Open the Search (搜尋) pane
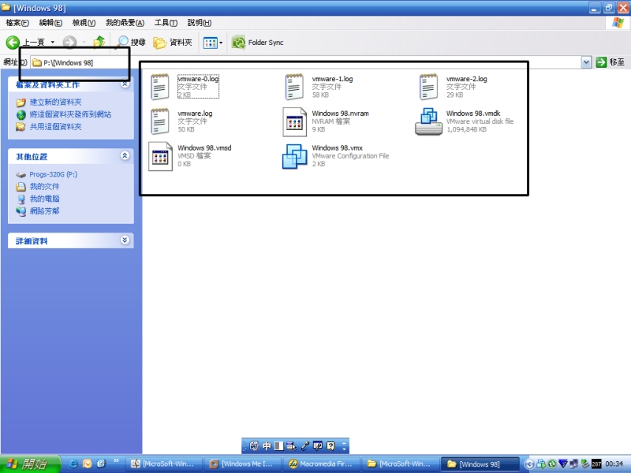The width and height of the screenshot is (631, 473). [130, 43]
